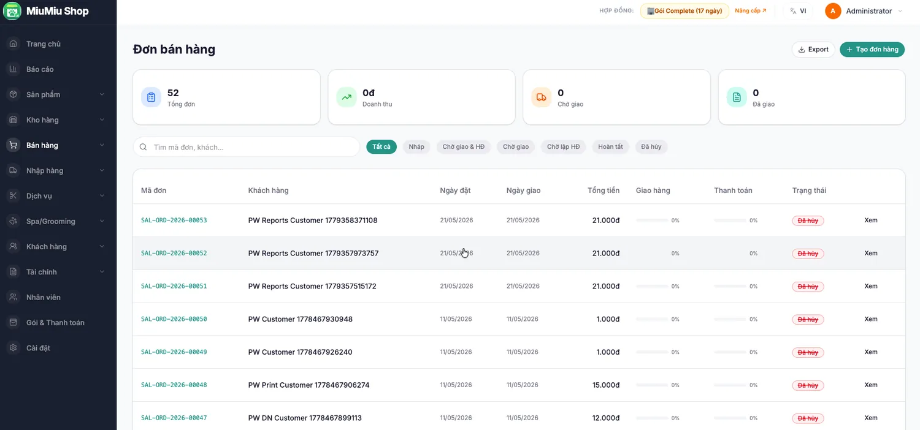Select the Chờ giao & HĐ filter

[464, 147]
